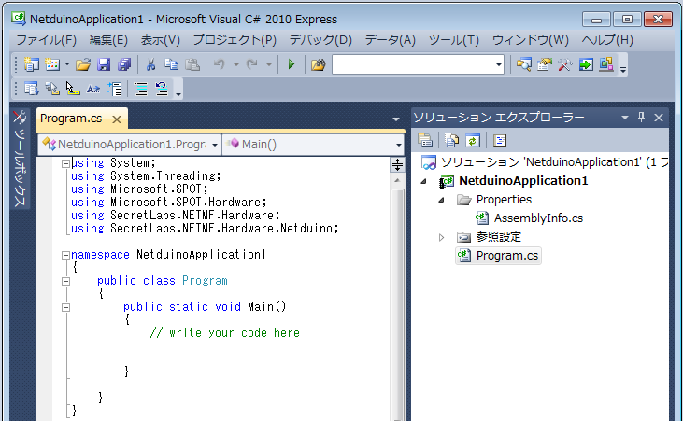
Task: Collapse the NetduinoApplication1 project node
Action: 423,181
